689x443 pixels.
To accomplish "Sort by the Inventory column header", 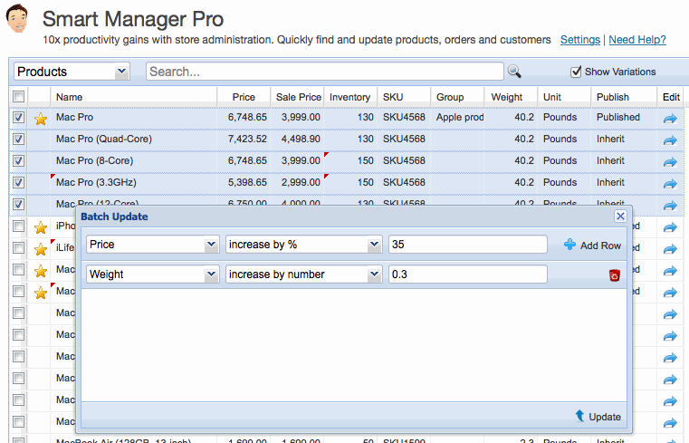I will point(349,97).
